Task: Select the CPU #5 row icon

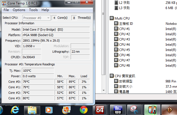Action: click(x=116, y=50)
